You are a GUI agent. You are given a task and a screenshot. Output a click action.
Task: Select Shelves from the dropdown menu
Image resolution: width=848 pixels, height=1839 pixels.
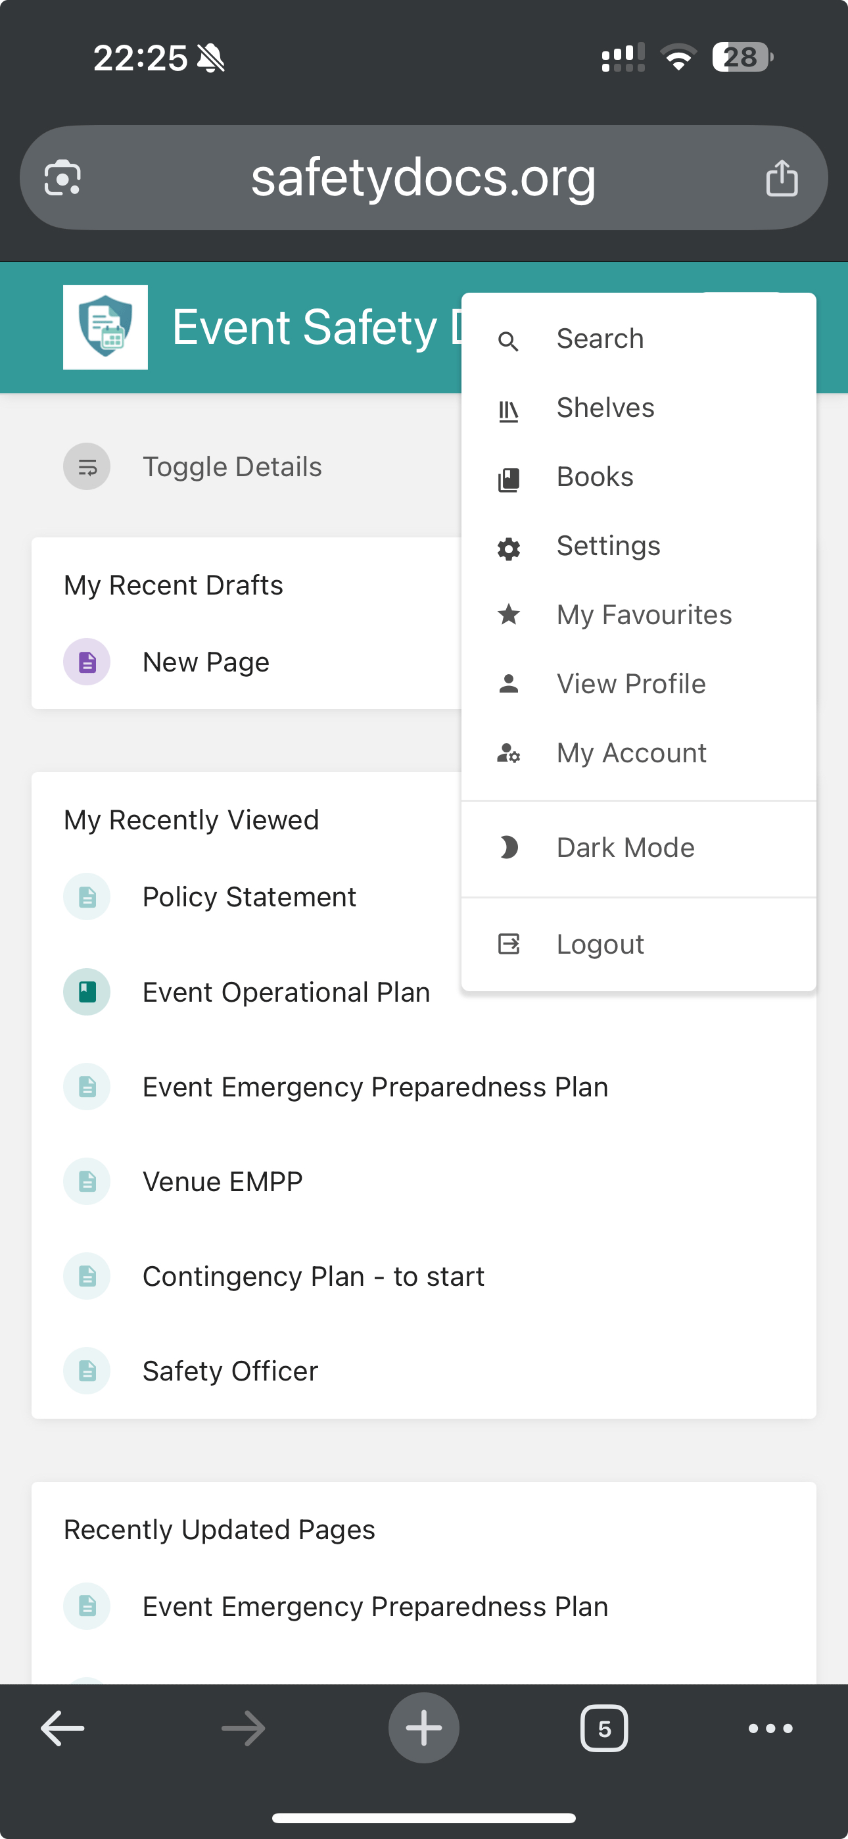pos(639,408)
